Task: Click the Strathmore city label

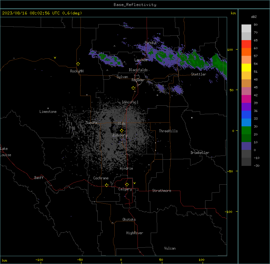Action: pyautogui.click(x=162, y=191)
